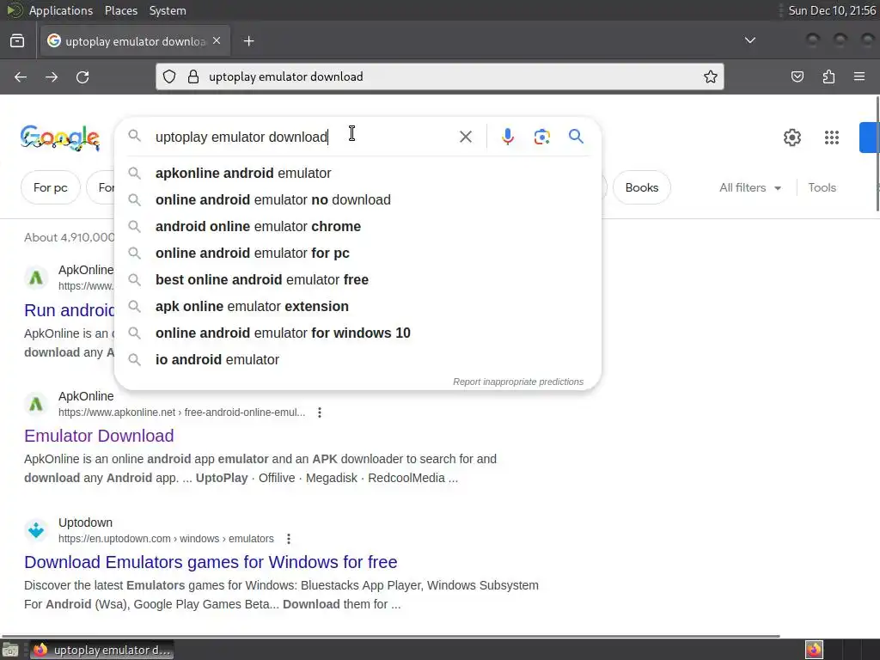Viewport: 880px width, 660px height.
Task: Click the en.uptodown.com URL breadcrumb
Action: 166,539
